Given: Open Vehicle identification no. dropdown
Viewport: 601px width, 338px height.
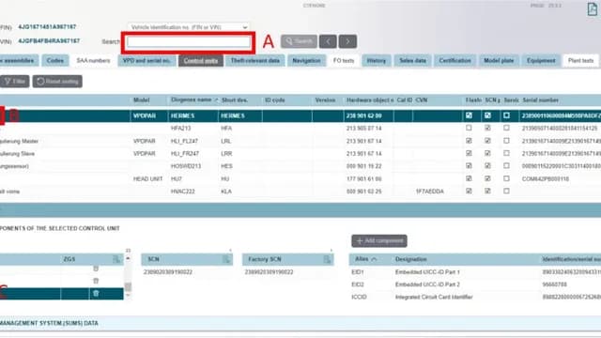Looking at the screenshot, I should (189, 27).
